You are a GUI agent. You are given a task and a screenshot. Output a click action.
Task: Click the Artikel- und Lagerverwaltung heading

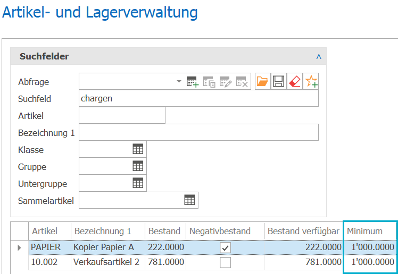point(99,12)
